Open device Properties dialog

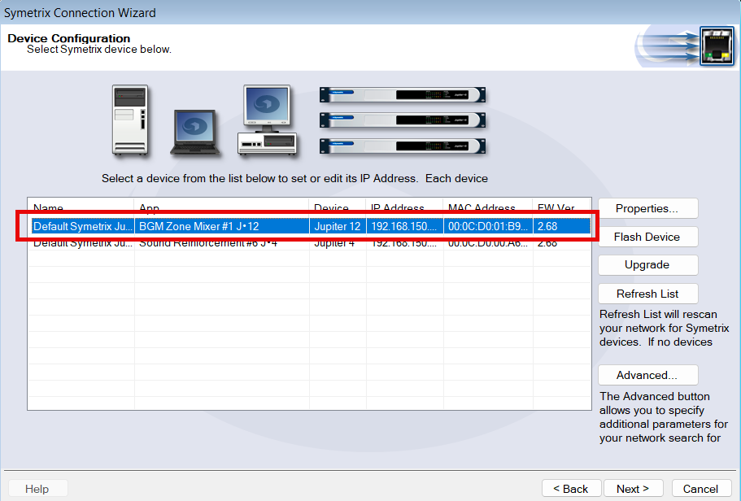coord(648,208)
